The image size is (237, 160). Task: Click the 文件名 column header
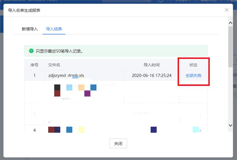tap(54, 65)
